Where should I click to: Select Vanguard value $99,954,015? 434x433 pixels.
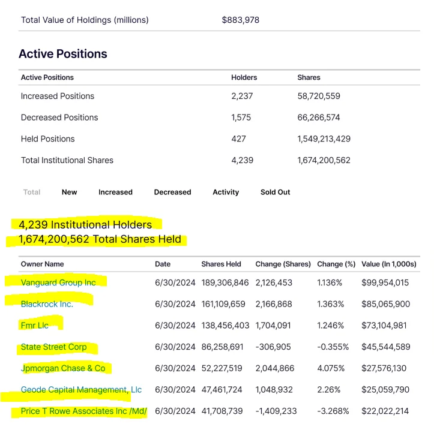tap(385, 282)
